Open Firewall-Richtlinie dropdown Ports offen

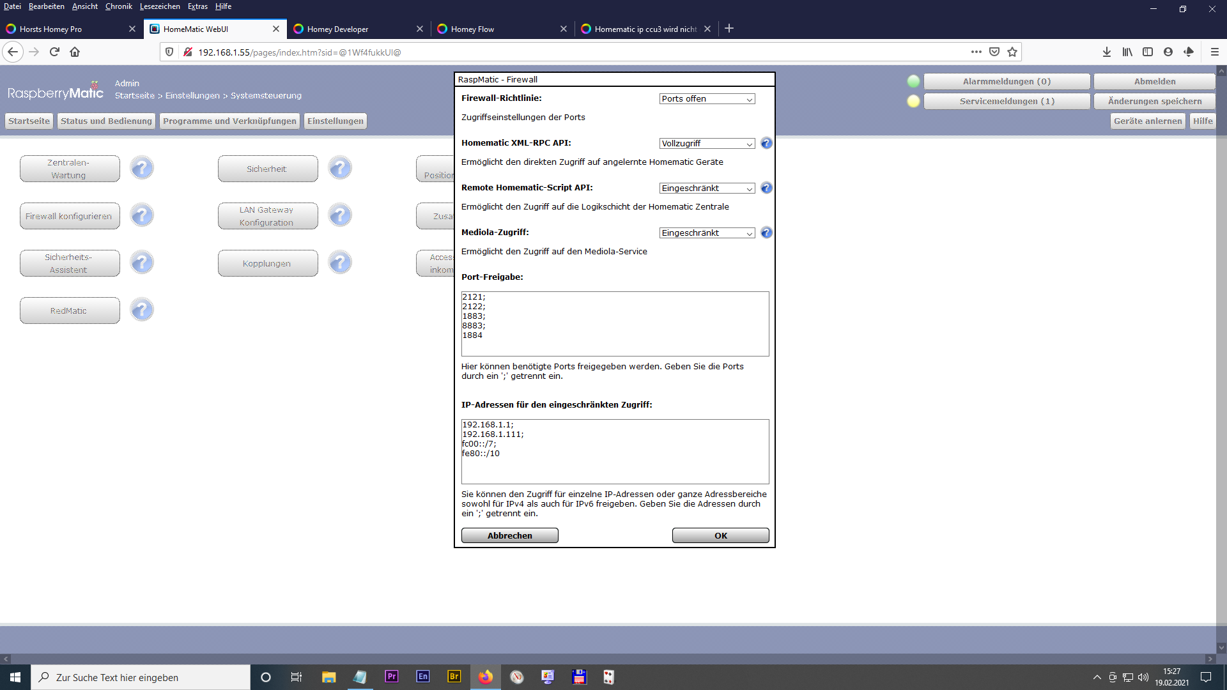(707, 99)
